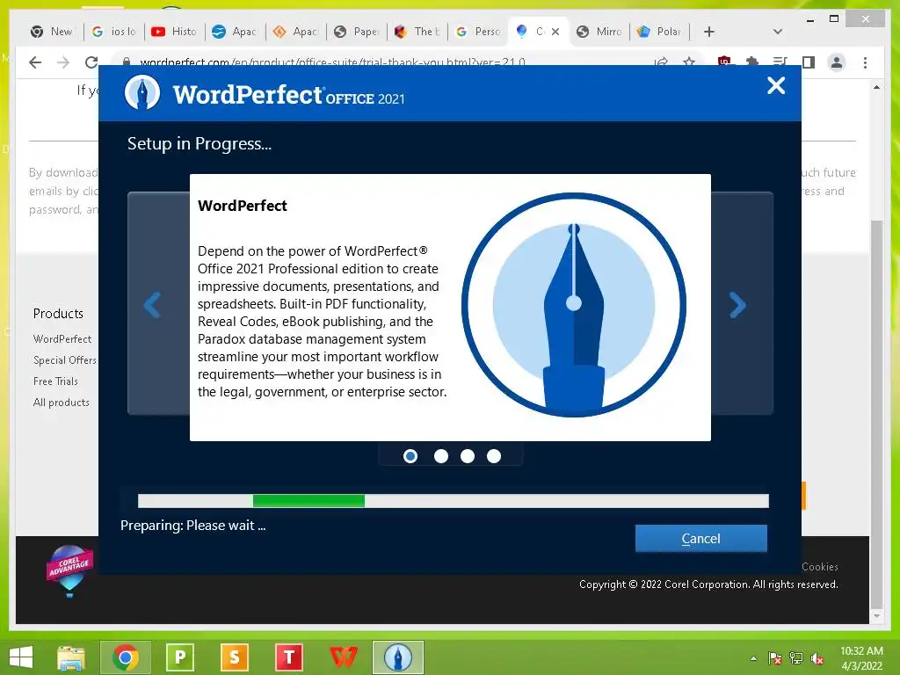The image size is (900, 675).
Task: Open the orange S app on taskbar
Action: click(x=234, y=657)
